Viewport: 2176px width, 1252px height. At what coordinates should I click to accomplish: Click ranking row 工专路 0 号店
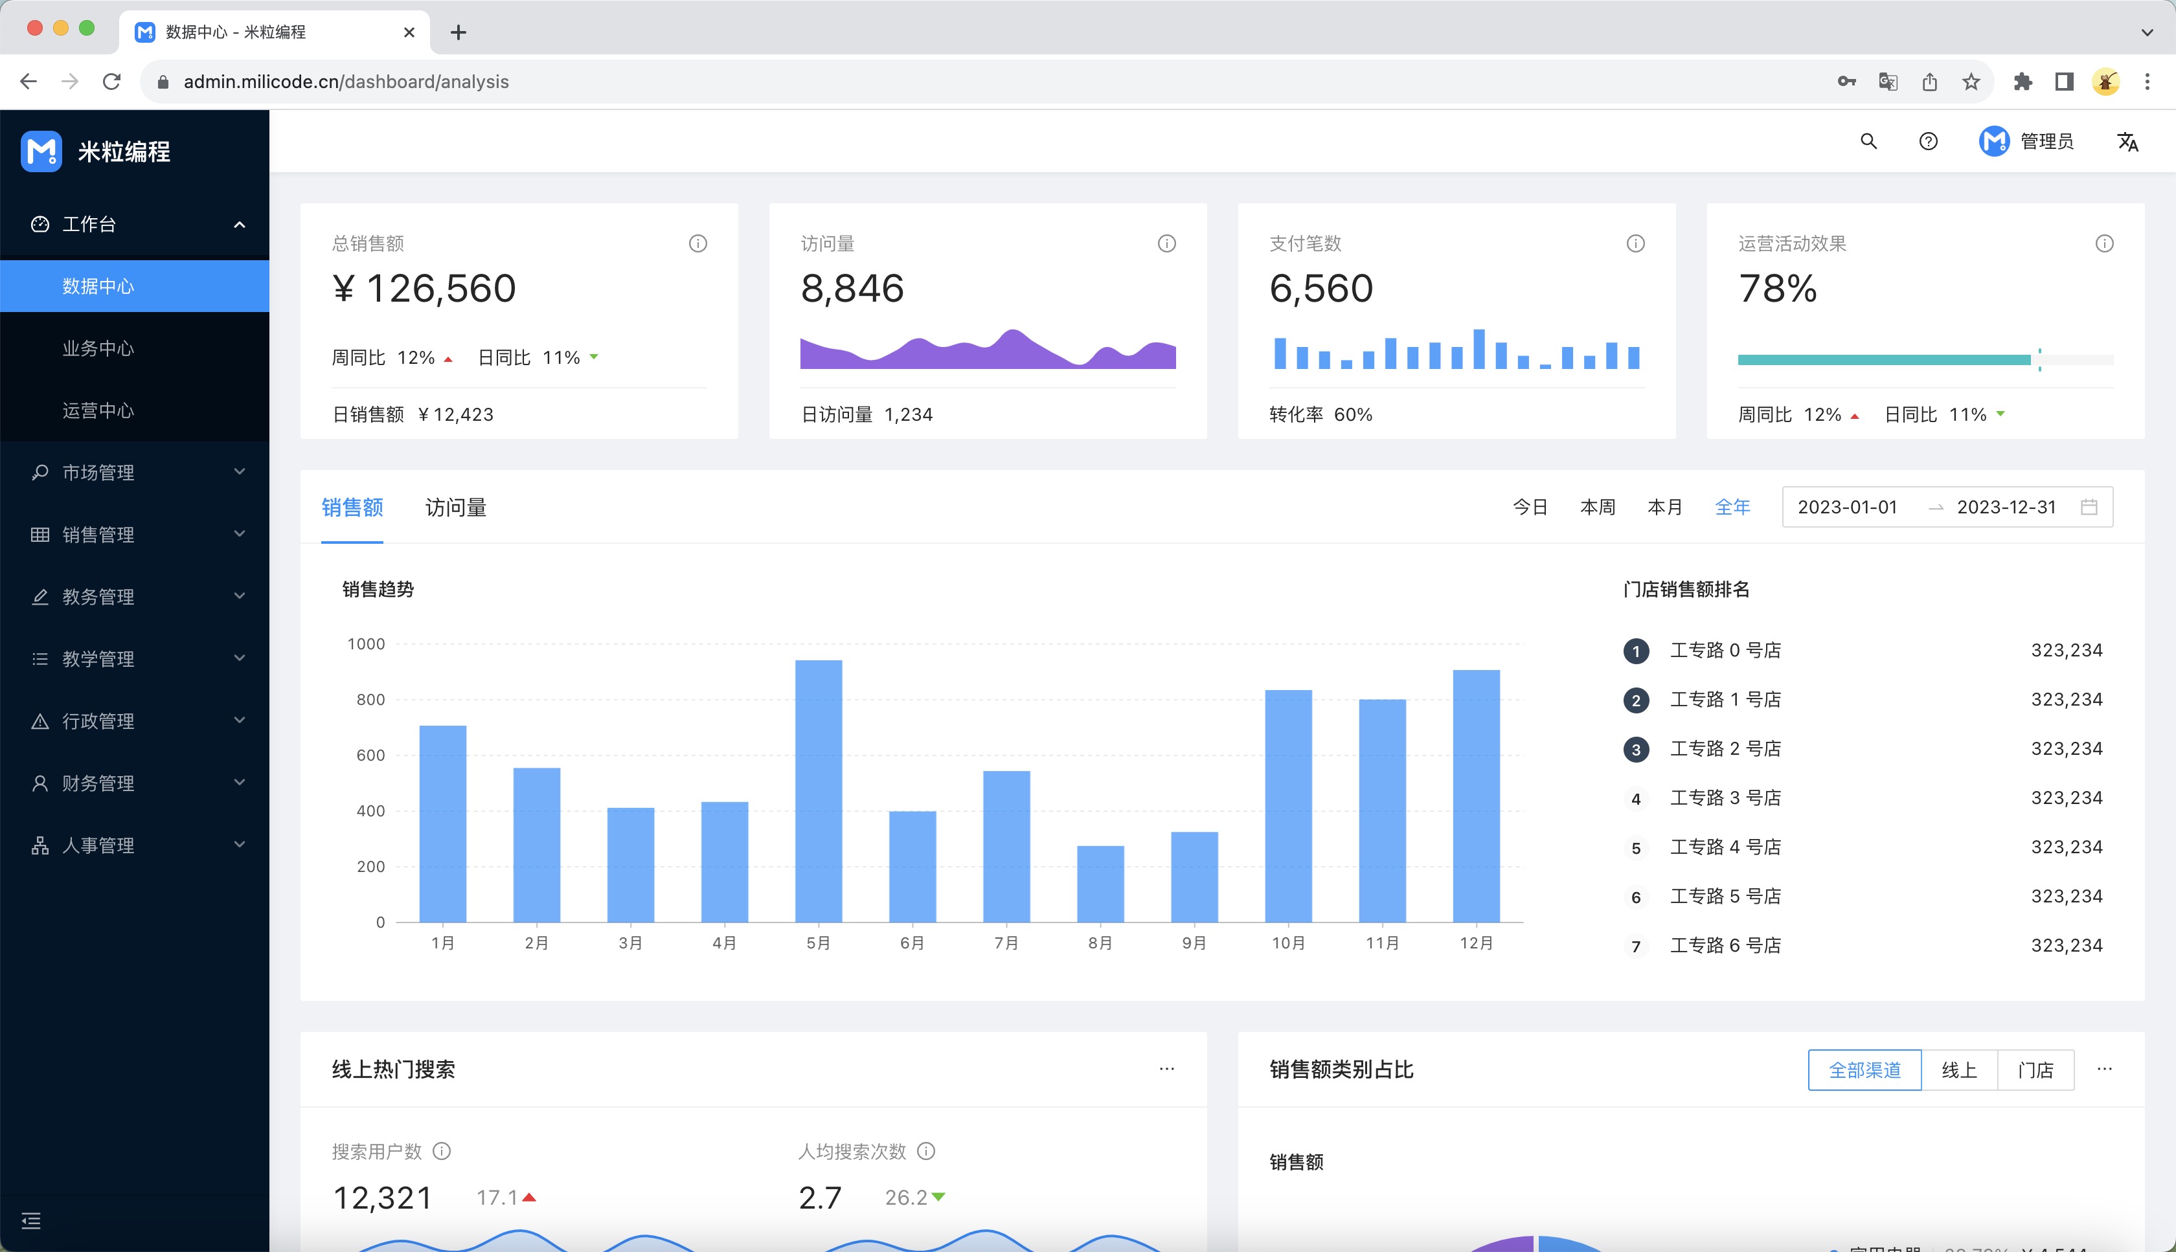click(x=1862, y=650)
